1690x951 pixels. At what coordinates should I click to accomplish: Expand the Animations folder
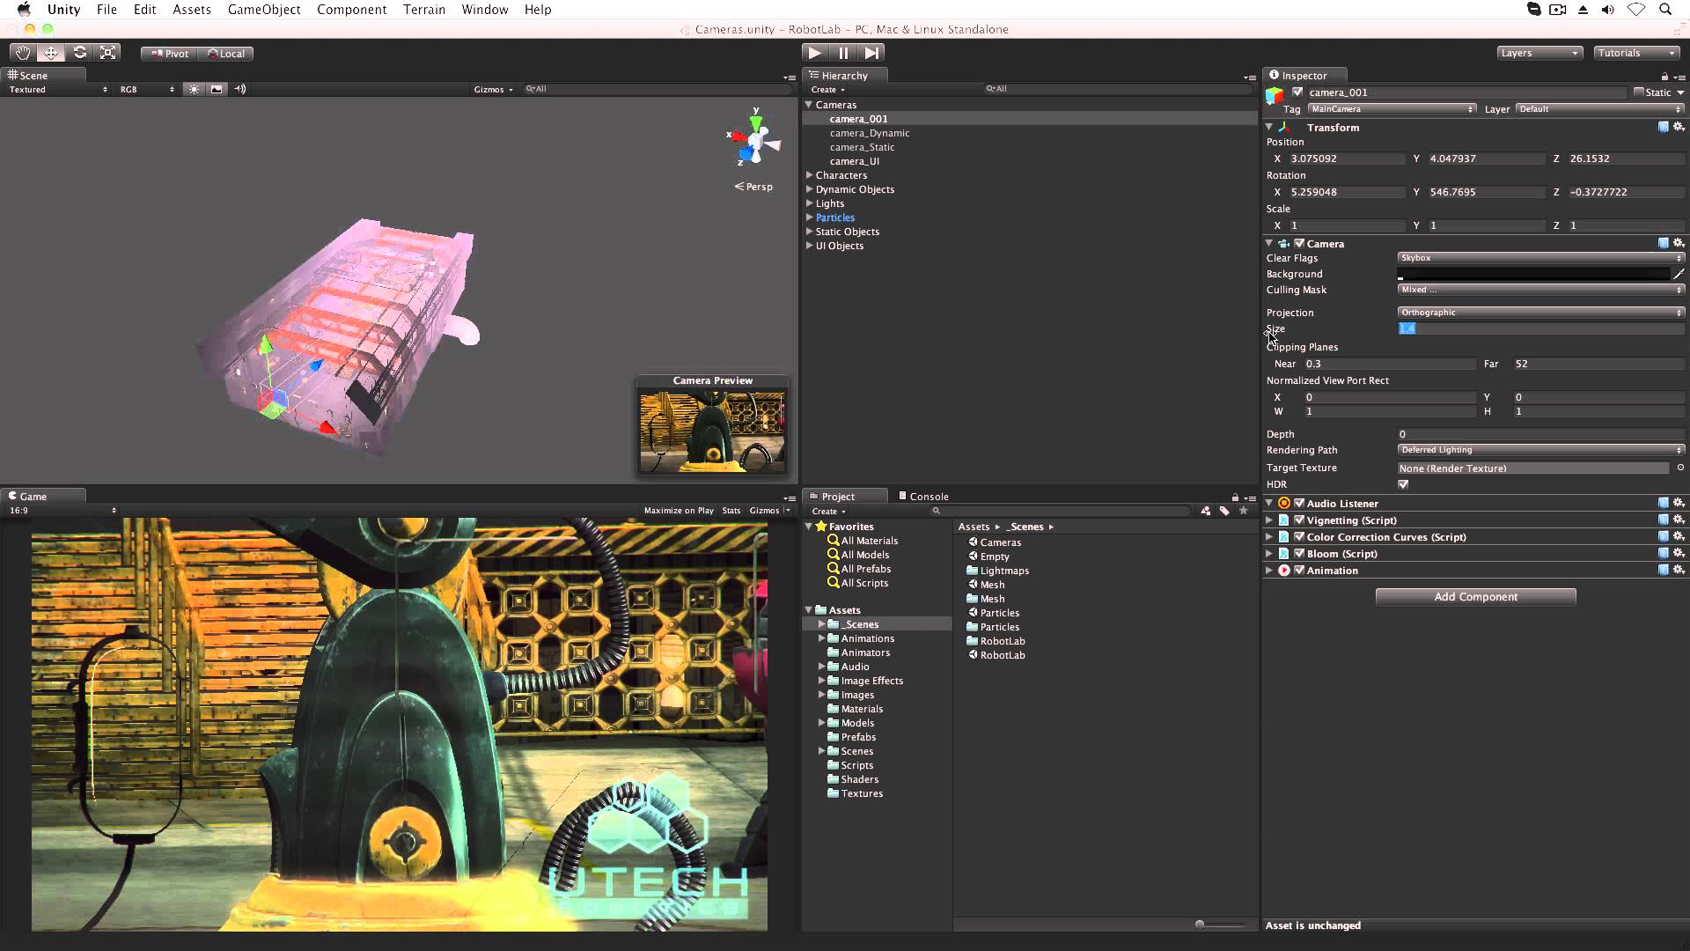click(x=822, y=638)
